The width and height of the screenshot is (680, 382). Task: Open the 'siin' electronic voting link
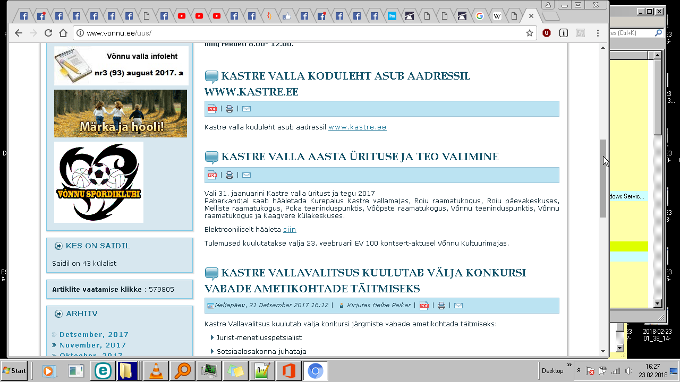(290, 230)
